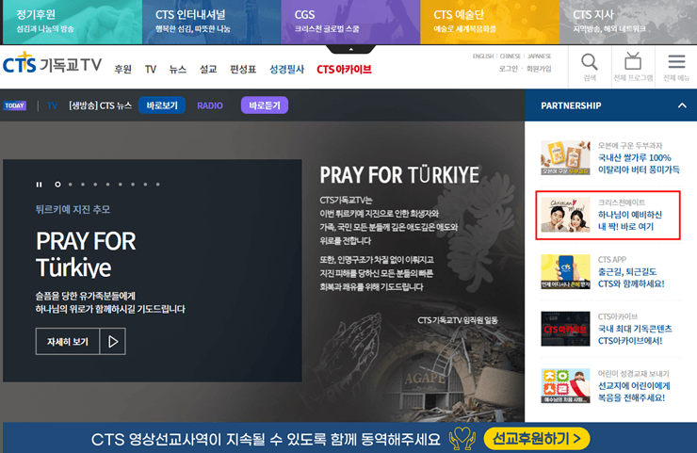Viewport: 697px width, 453px height.
Task: Open the 편성표 menu
Action: tap(243, 70)
